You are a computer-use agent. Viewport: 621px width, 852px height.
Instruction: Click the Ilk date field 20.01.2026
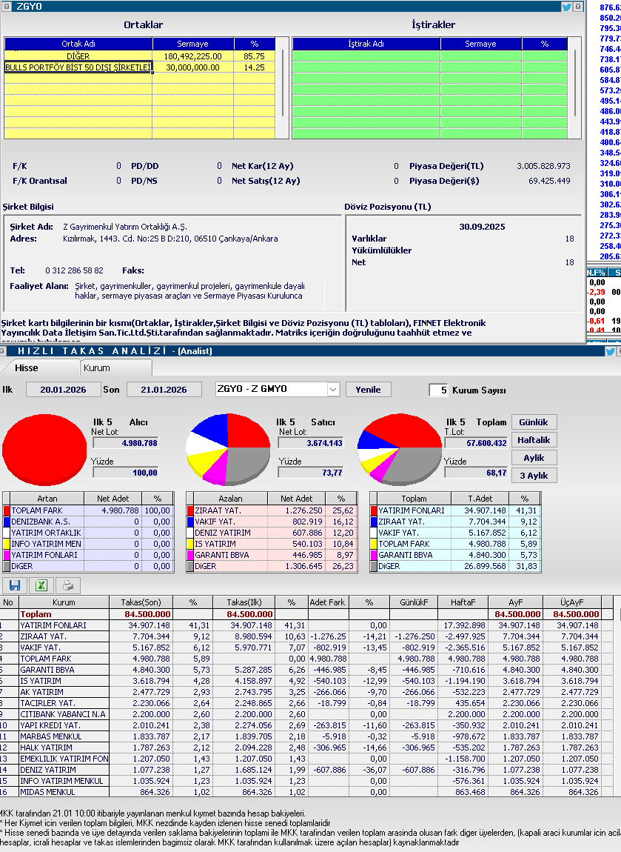[63, 390]
